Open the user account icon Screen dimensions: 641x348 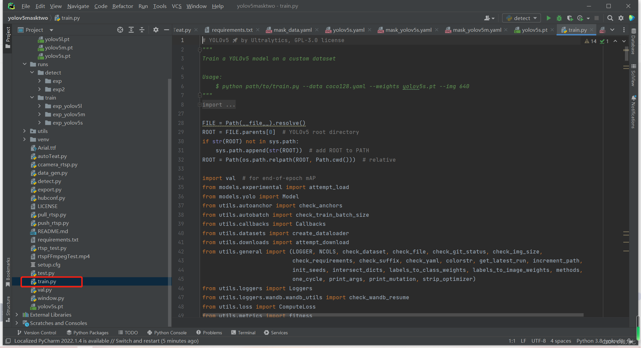pos(489,18)
